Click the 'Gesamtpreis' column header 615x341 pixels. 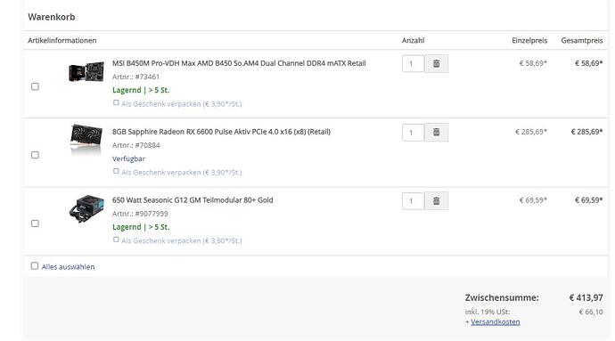(582, 40)
